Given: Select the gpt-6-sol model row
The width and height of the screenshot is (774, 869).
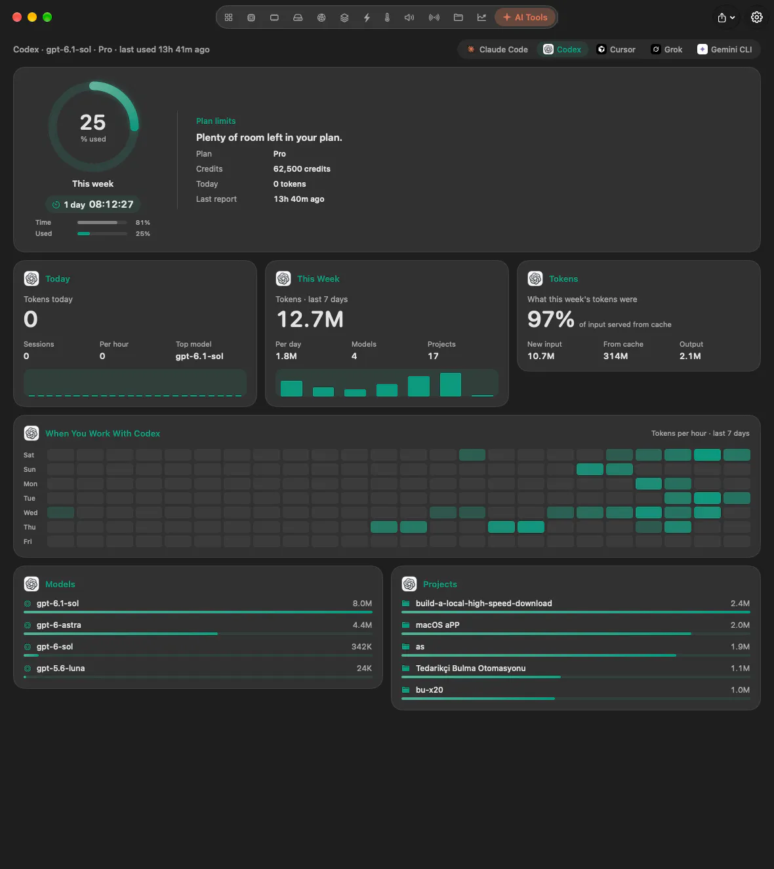Looking at the screenshot, I should click(198, 650).
